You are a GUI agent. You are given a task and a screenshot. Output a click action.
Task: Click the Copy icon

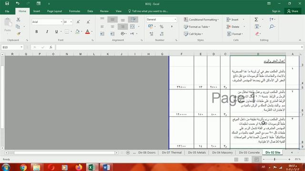pos(18,27)
